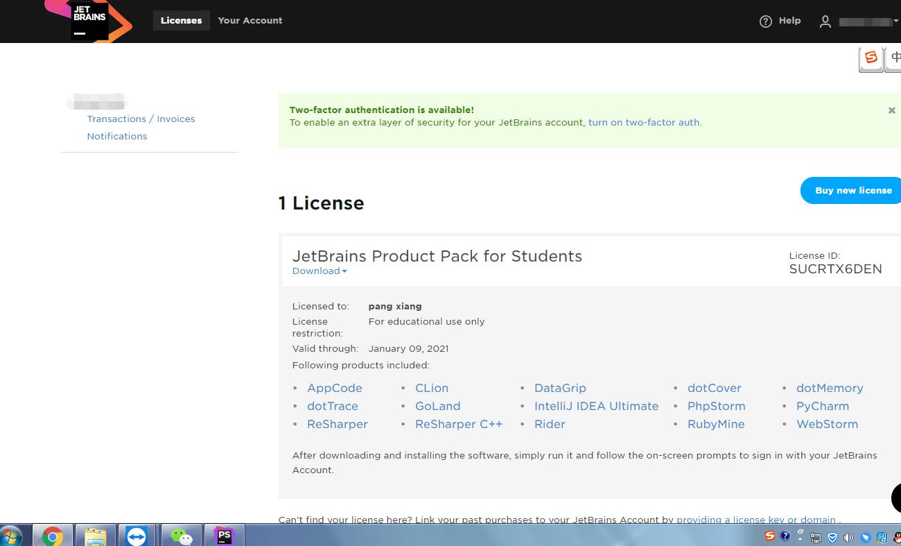Dismiss the two-factor authentication banner
The image size is (901, 546).
[x=891, y=110]
